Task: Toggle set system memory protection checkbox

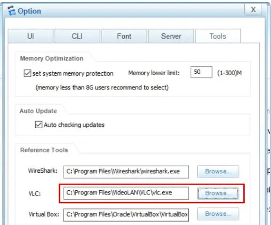Action: 28,73
